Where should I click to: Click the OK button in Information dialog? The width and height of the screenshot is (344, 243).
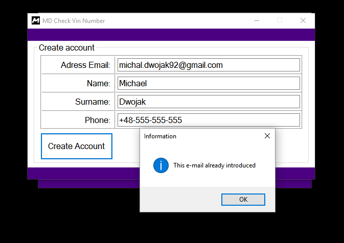tap(243, 200)
